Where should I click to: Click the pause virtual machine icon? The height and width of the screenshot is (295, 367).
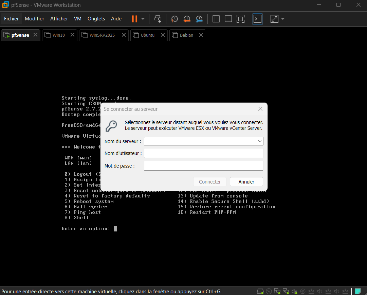point(134,19)
